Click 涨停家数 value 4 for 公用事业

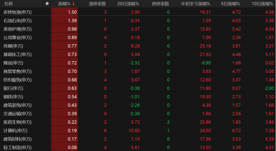tap(105, 38)
